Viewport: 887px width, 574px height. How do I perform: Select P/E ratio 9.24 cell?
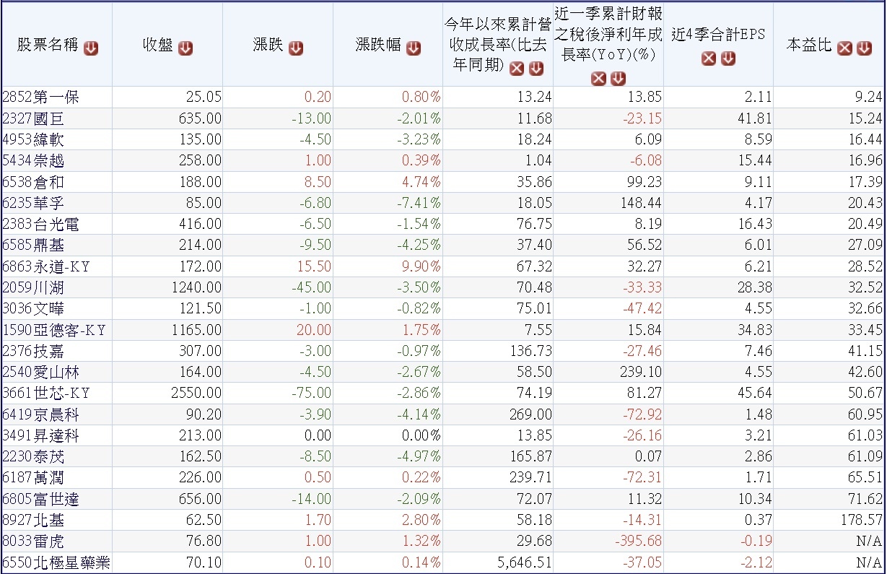pos(829,97)
